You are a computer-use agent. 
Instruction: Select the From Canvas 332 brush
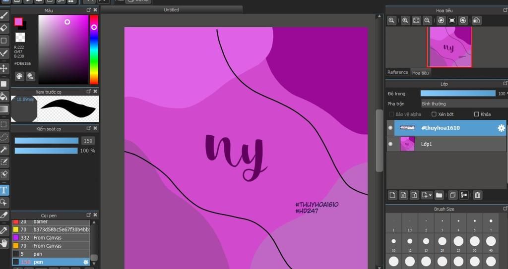click(x=51, y=238)
